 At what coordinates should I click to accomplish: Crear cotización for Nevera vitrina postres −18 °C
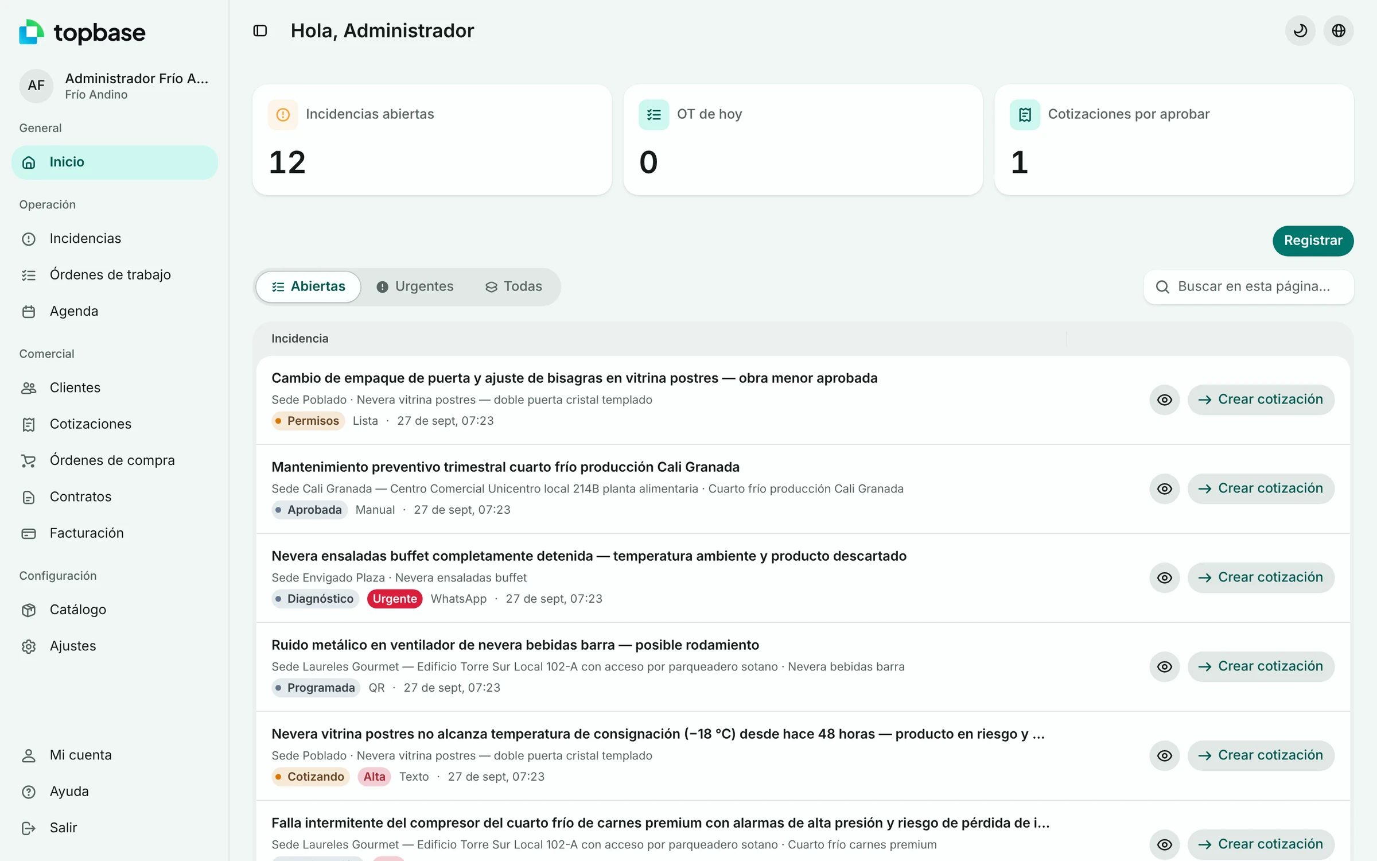tap(1261, 755)
